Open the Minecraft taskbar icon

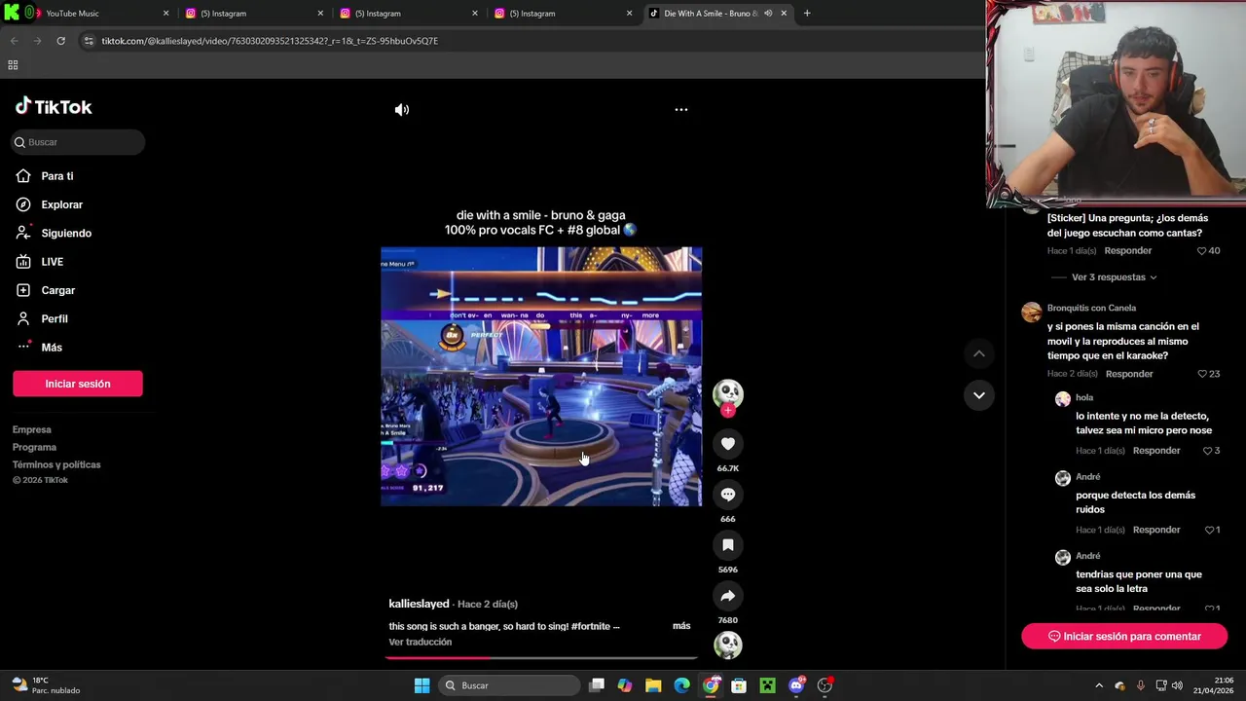(767, 685)
